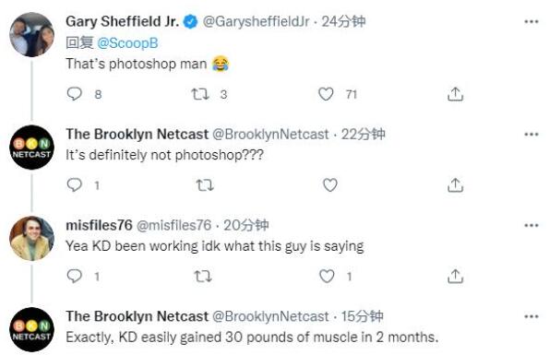Reply to 'It's definitely not photoshop???' tweet
The width and height of the screenshot is (549, 355).
coord(74,184)
